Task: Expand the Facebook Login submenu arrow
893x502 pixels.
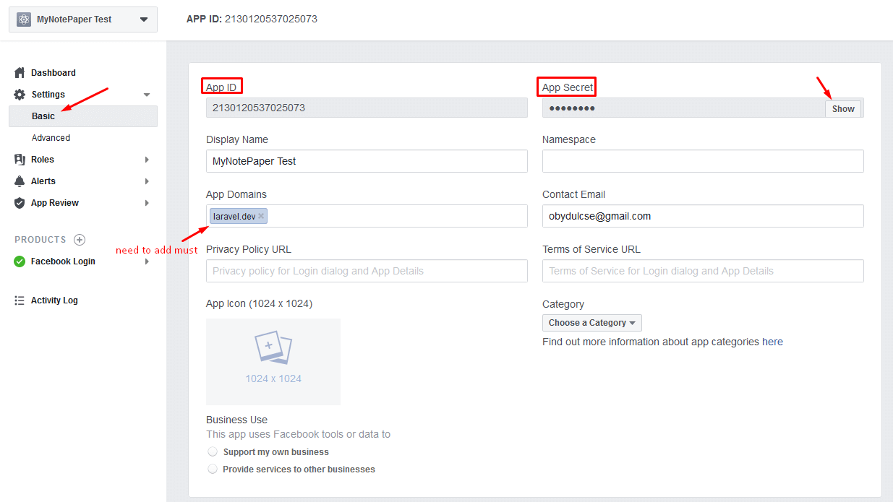Action: coord(147,261)
